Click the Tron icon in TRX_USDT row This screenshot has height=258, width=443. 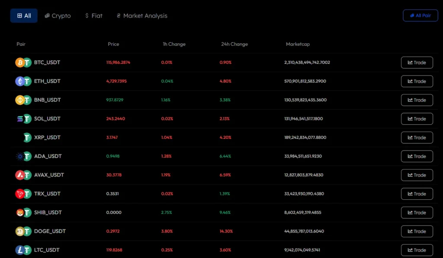pyautogui.click(x=20, y=194)
